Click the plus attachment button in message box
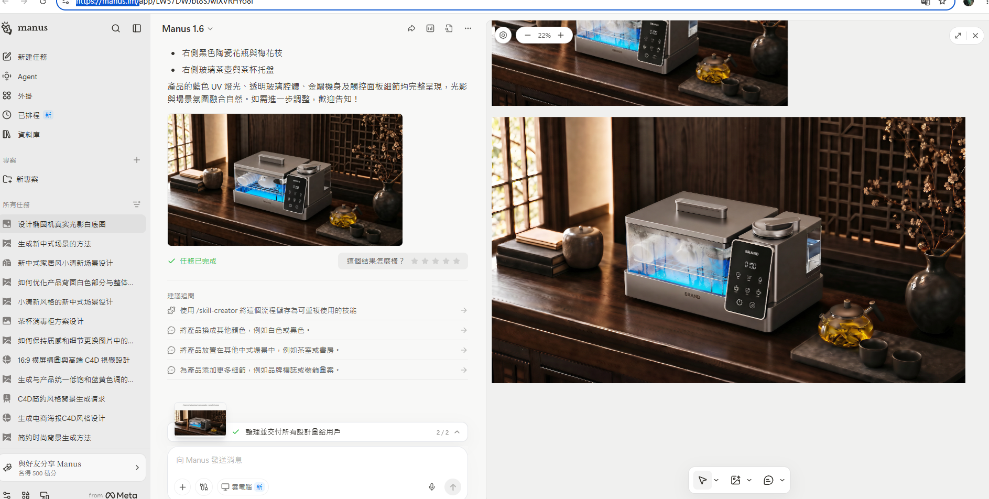The width and height of the screenshot is (989, 499). coord(182,487)
